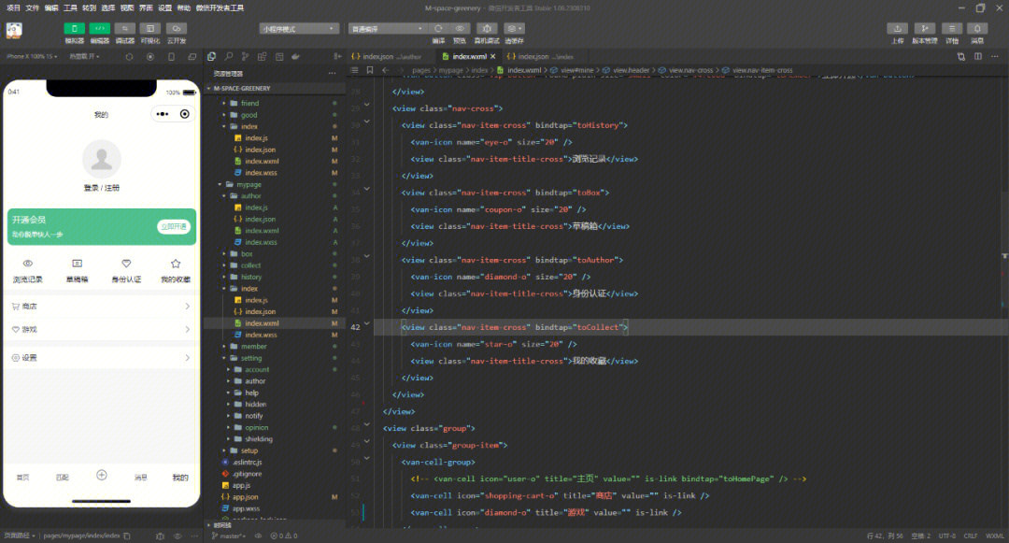Click the 预览 preview eye icon
The width and height of the screenshot is (1009, 543).
(x=460, y=28)
